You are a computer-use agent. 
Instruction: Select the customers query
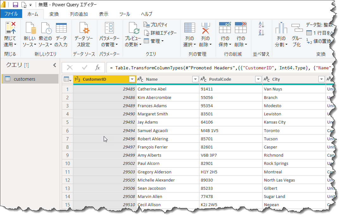[x=30, y=79]
